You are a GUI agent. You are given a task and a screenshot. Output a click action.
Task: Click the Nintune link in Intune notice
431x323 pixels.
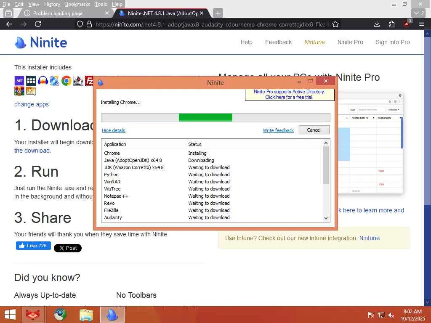tap(370, 238)
